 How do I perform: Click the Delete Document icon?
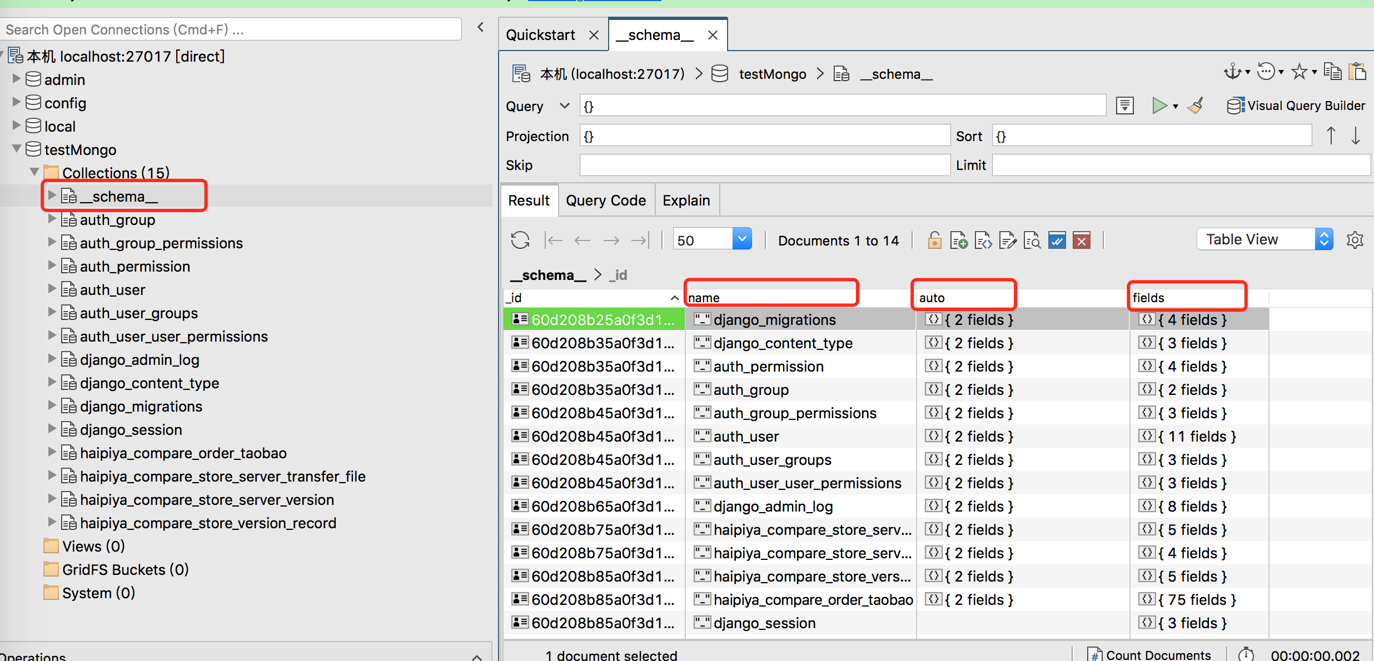(1082, 240)
